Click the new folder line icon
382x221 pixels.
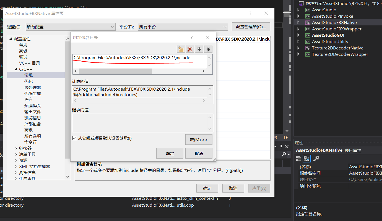181,49
